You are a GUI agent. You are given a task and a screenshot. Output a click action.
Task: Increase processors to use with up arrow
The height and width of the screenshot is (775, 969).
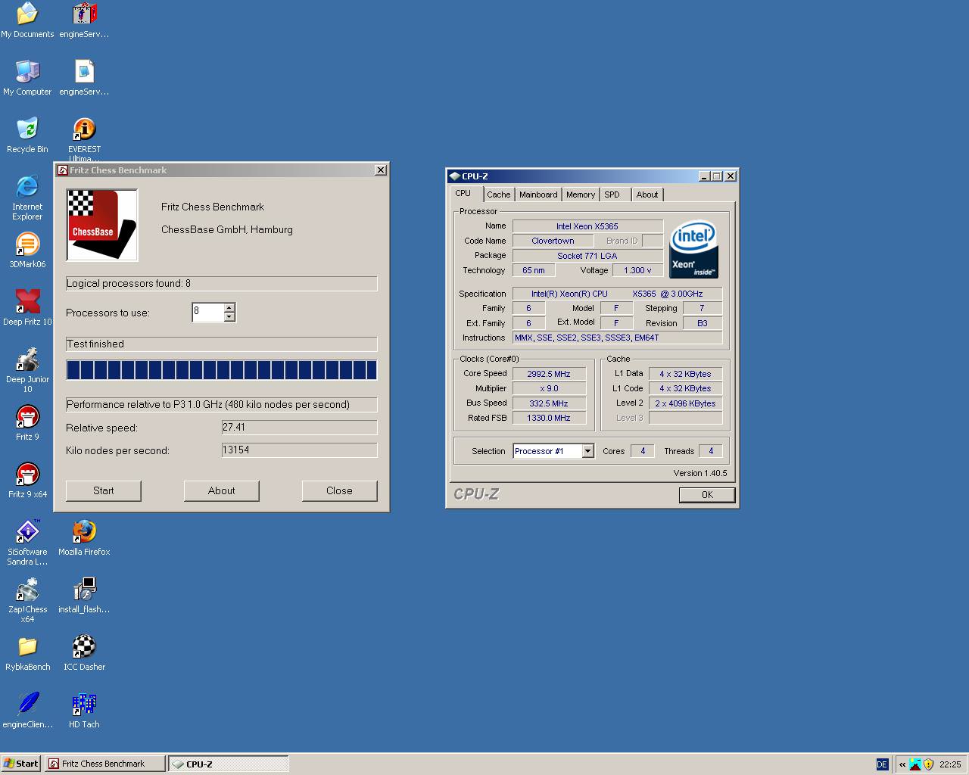click(229, 308)
